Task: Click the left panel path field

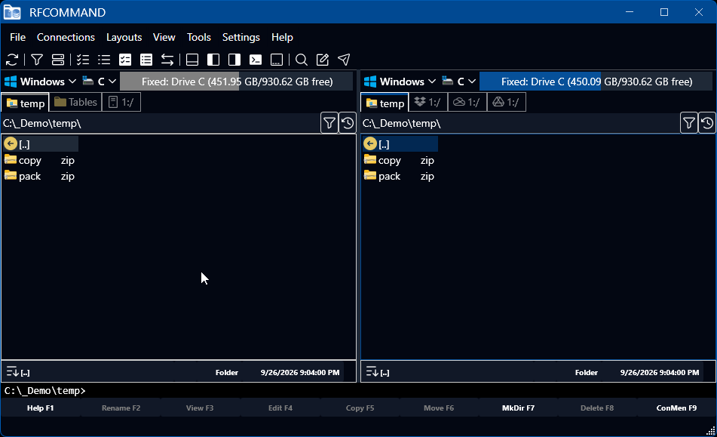Action: coord(160,123)
